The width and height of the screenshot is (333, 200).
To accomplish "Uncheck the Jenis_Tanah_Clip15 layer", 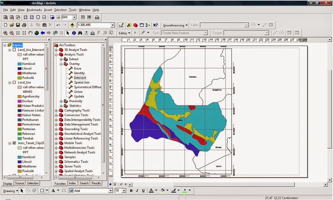I will coord(14,143).
